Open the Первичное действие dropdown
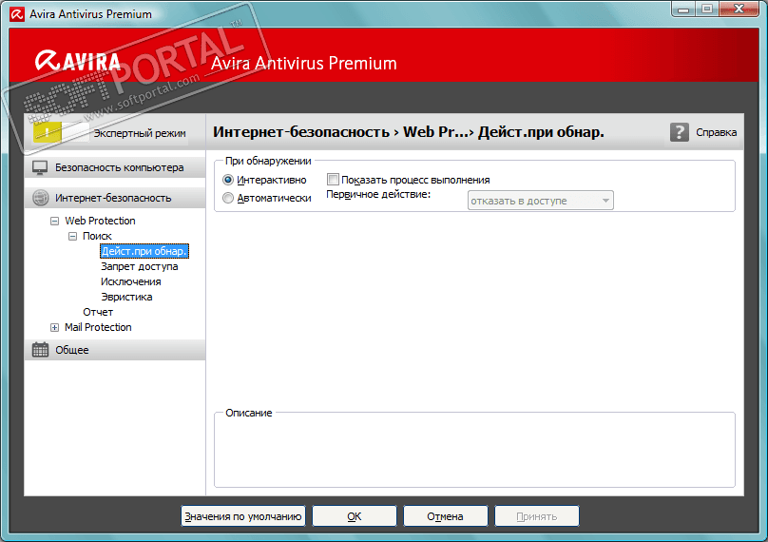768x542 pixels. click(x=540, y=201)
